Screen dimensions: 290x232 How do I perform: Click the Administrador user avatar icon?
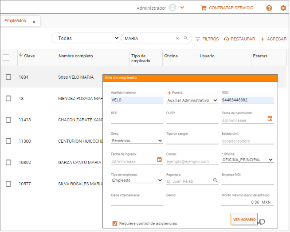coord(172,8)
